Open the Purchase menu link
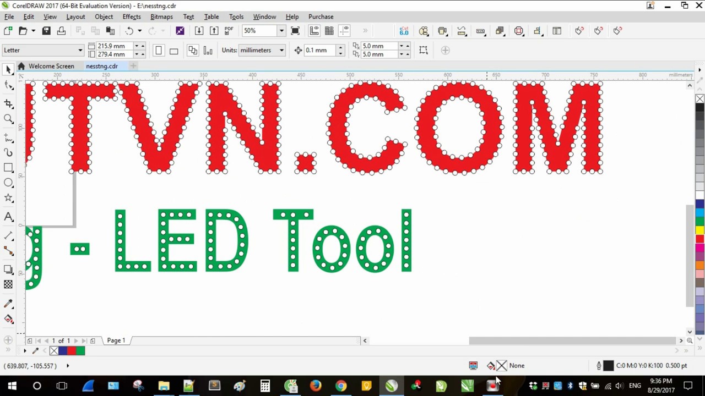This screenshot has width=705, height=396. [321, 16]
